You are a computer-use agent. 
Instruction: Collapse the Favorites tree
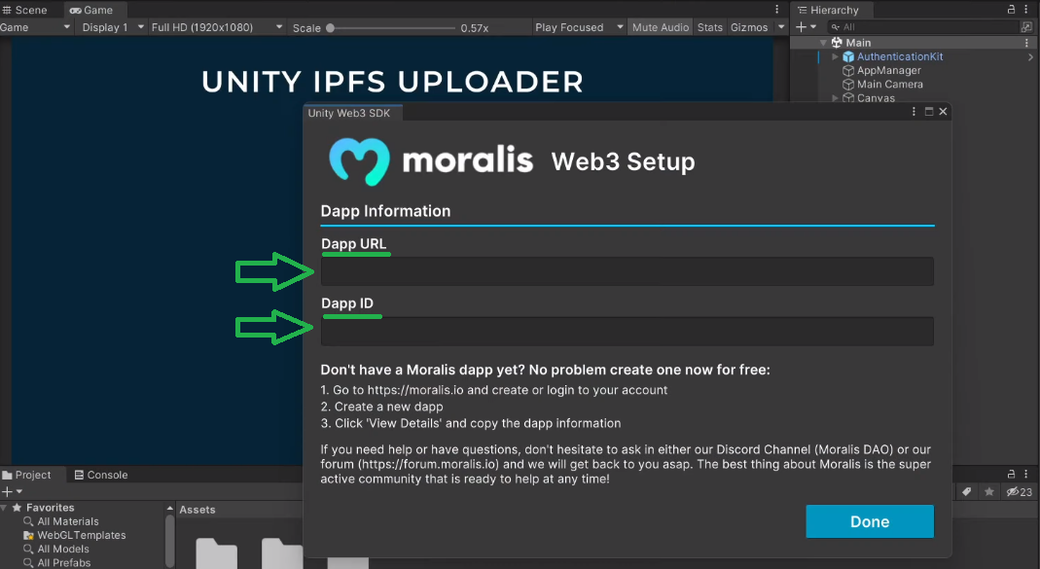tap(4, 508)
